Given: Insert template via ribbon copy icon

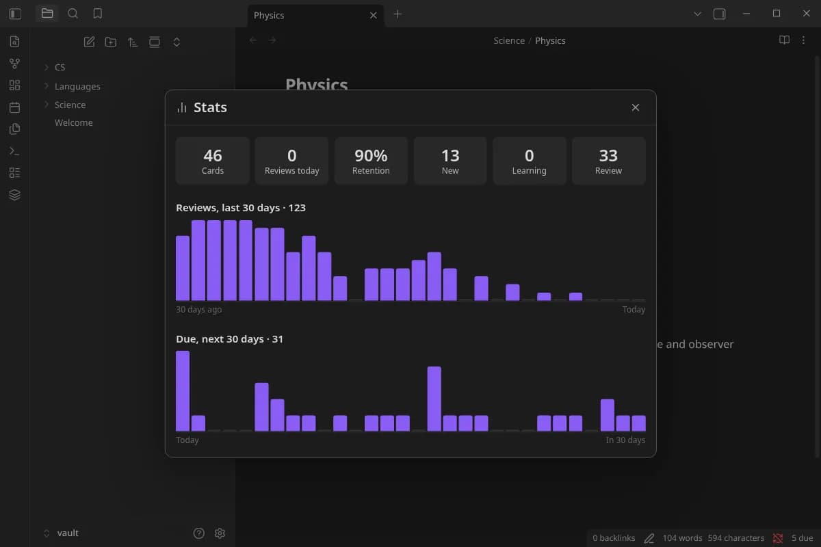Looking at the screenshot, I should point(14,129).
